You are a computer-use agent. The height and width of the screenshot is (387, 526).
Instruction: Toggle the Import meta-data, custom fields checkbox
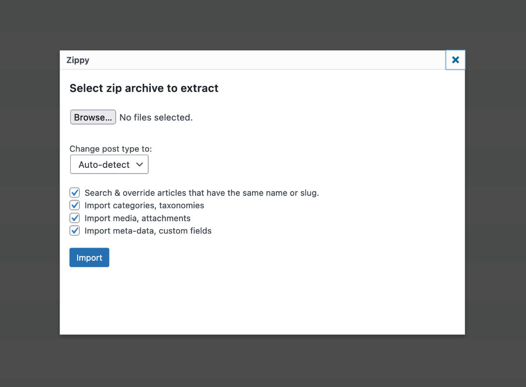[75, 231]
